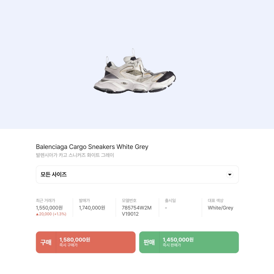Click the Korean product name subtitle
The height and width of the screenshot is (274, 274).
pos(75,155)
